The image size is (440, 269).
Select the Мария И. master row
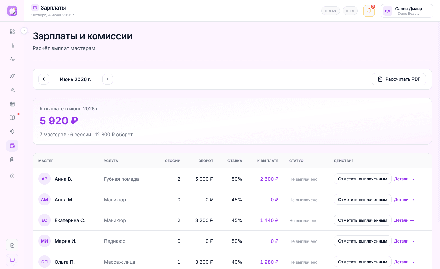pyautogui.click(x=232, y=241)
